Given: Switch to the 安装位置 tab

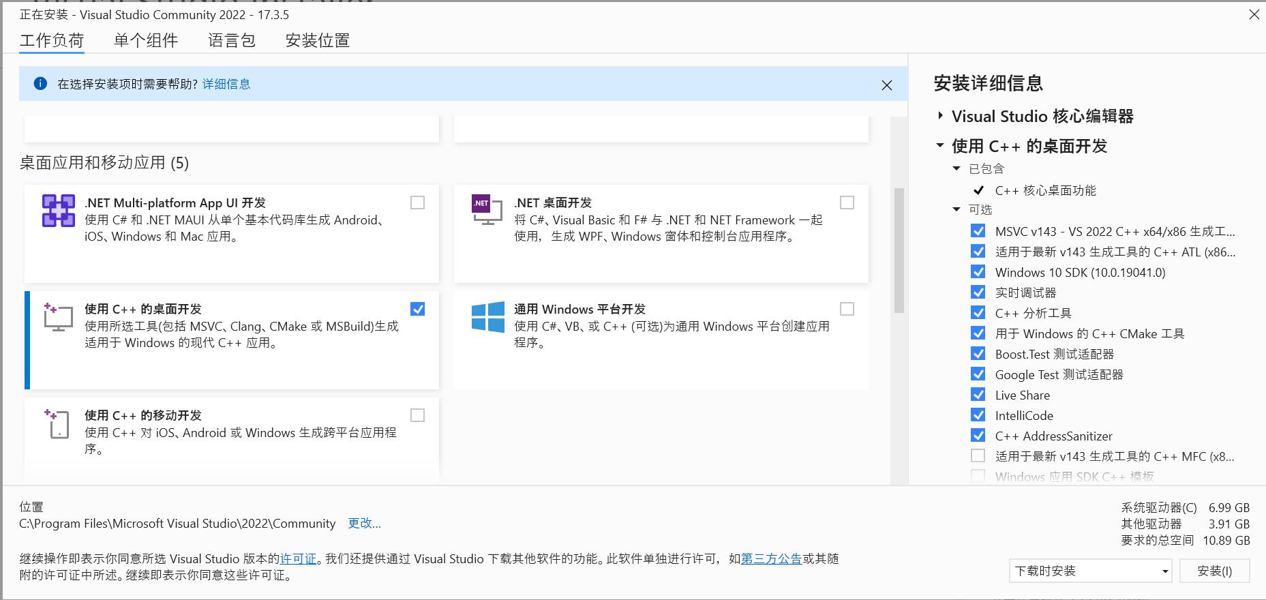Looking at the screenshot, I should (x=318, y=40).
